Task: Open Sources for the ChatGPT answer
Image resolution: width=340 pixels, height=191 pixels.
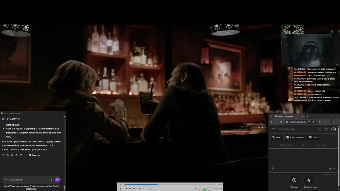Action: point(34,155)
